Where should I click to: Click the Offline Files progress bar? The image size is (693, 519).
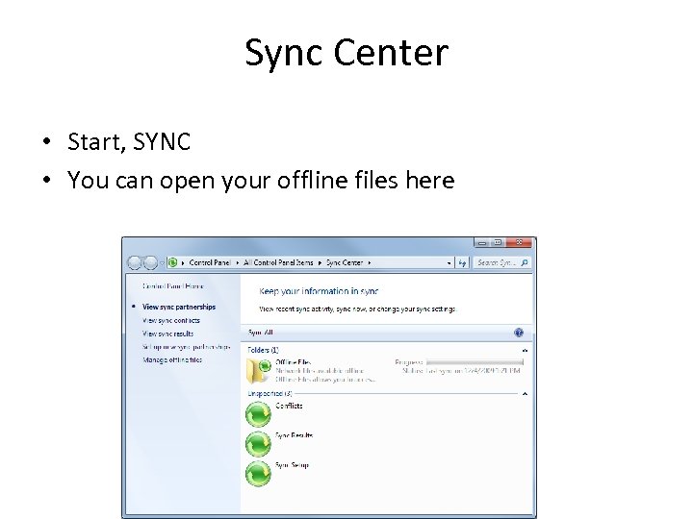click(475, 362)
